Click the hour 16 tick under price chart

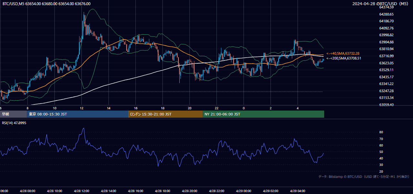click(136, 108)
